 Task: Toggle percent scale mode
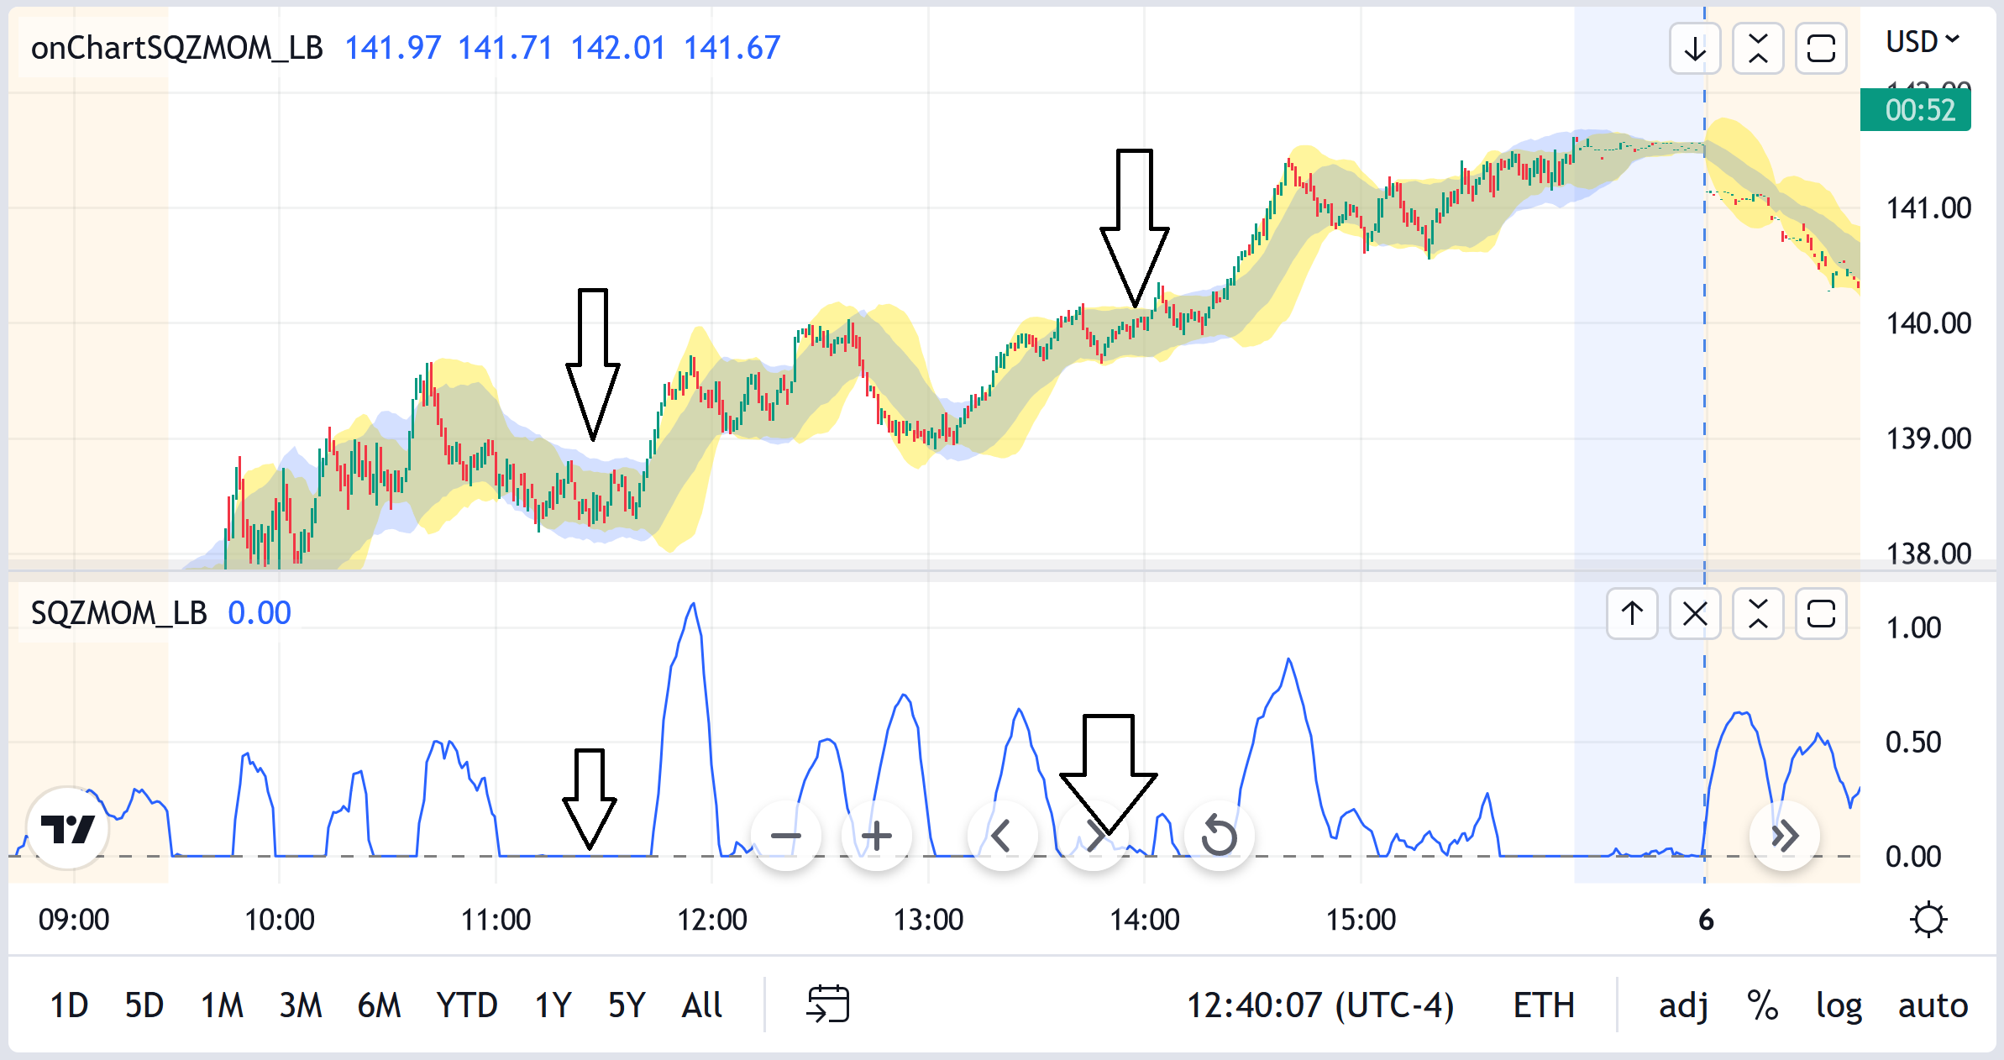point(1762,1005)
